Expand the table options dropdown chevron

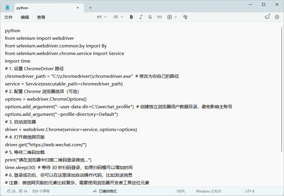pos(176,17)
